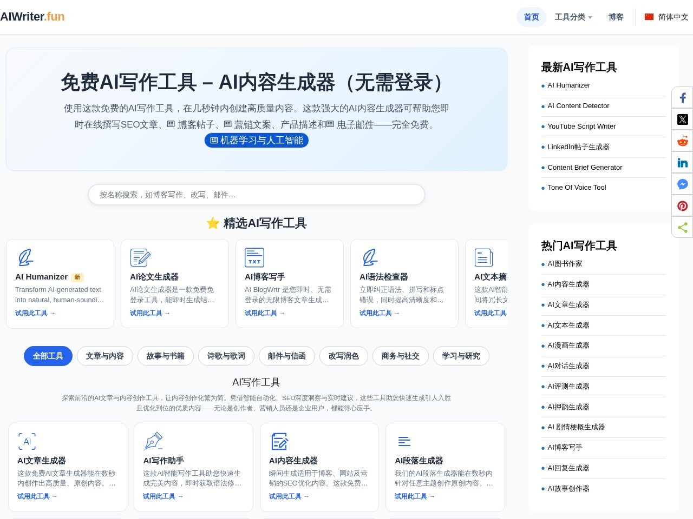Click 试用此工具 under AI博客写手 card
Image resolution: width=693 pixels, height=519 pixels.
tap(265, 313)
